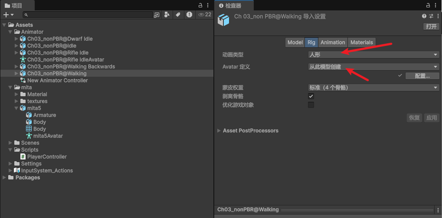Open the 蒙皮权重 dropdown
This screenshot has width=442, height=218.
coord(373,88)
